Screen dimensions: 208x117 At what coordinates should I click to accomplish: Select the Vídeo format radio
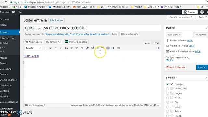point(168,98)
